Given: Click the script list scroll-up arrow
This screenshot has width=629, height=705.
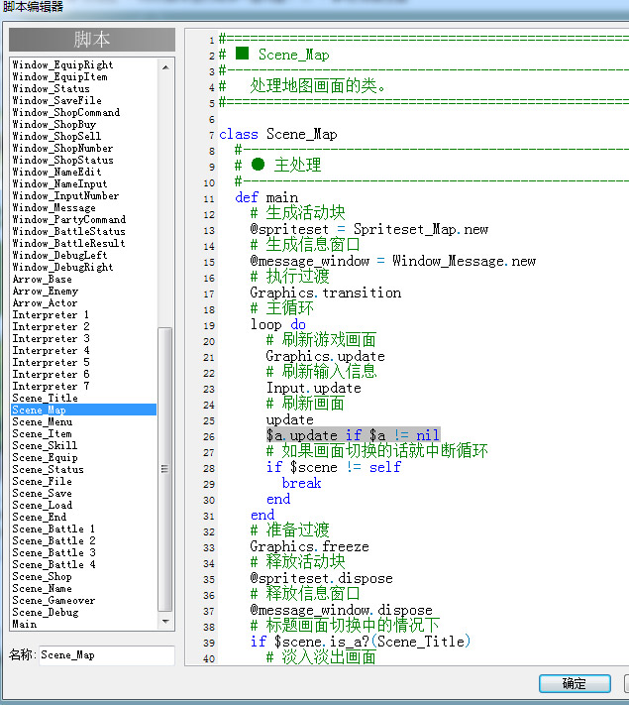Looking at the screenshot, I should tap(165, 67).
